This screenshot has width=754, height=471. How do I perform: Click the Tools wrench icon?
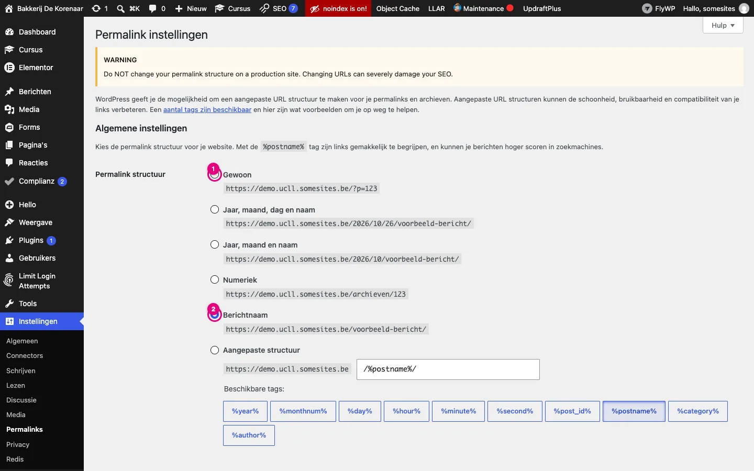point(9,304)
